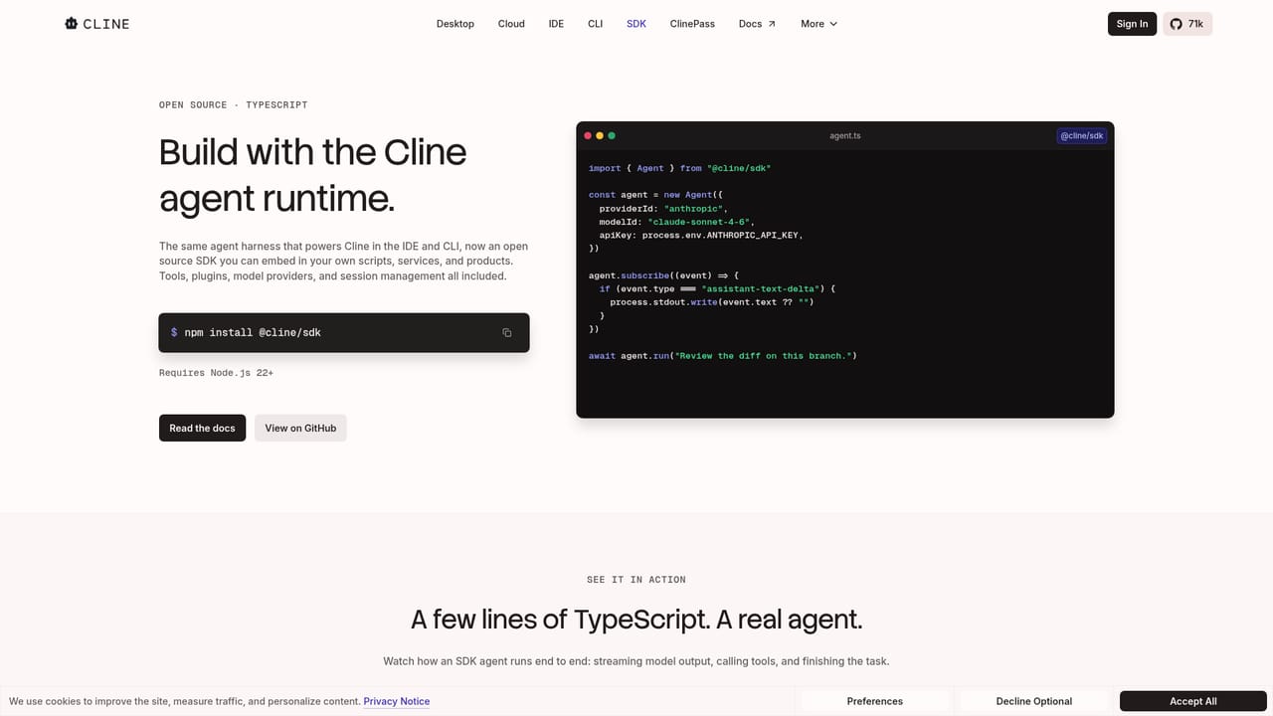This screenshot has height=716, width=1273.
Task: Select the SDK nav item
Action: (636, 24)
